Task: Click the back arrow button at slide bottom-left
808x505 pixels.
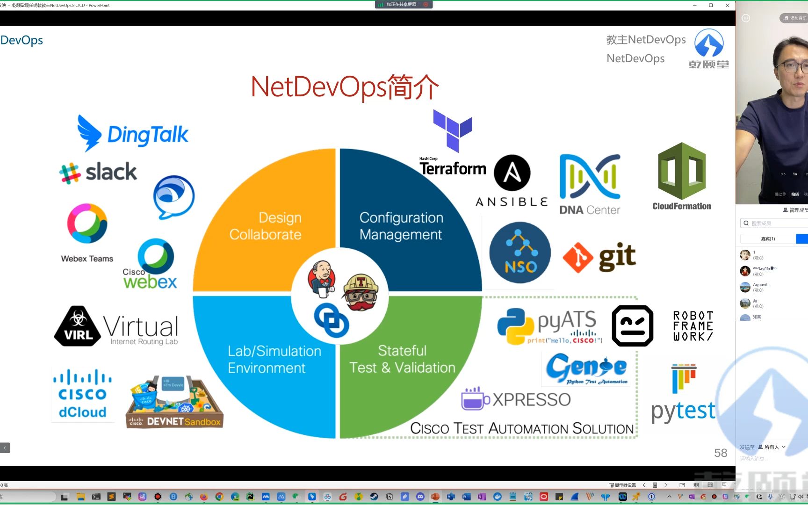Action: point(5,448)
